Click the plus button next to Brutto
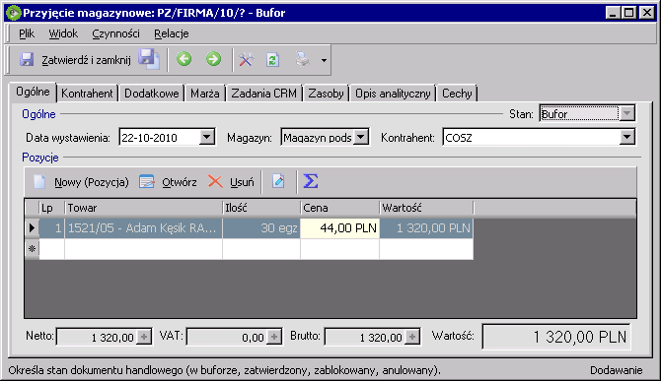 point(412,337)
